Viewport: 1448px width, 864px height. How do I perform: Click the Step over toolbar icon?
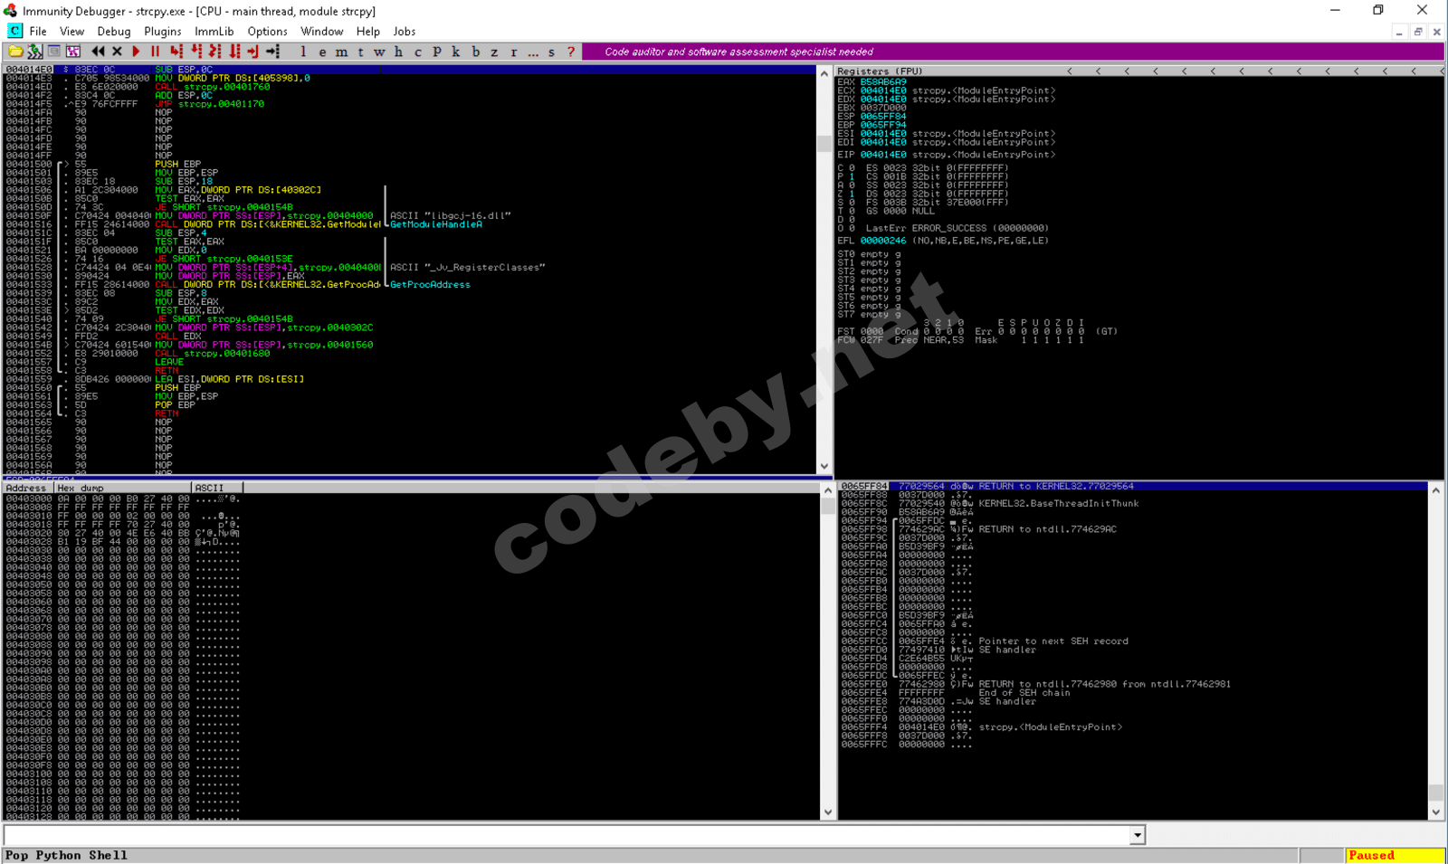195,52
